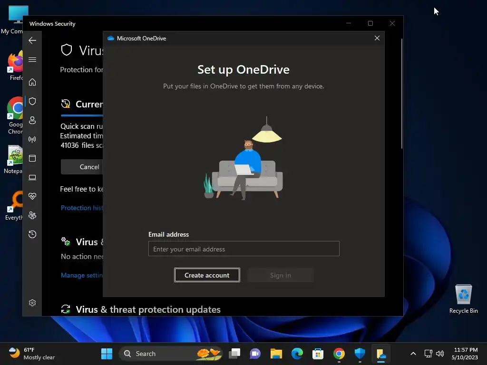Show hidden icons tray chevron
The width and height of the screenshot is (487, 365).
pyautogui.click(x=413, y=354)
